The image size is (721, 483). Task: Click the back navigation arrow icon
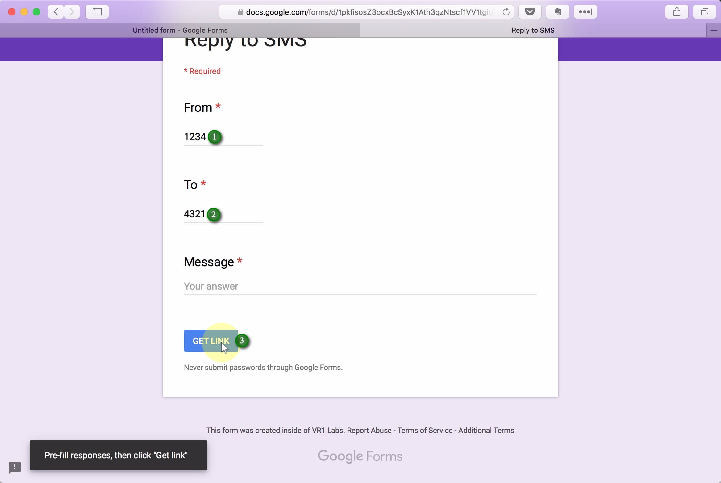coord(56,12)
